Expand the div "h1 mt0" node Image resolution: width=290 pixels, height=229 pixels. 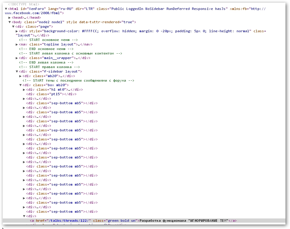24,90
